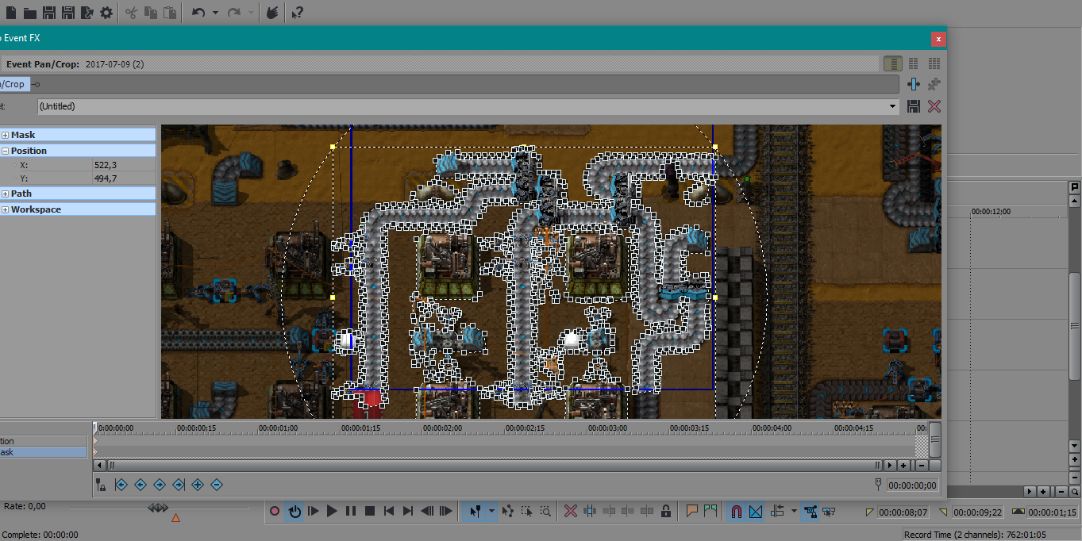1082x541 pixels.
Task: Click the keyframe cursor timecode field 00:00:00;00
Action: (x=912, y=485)
